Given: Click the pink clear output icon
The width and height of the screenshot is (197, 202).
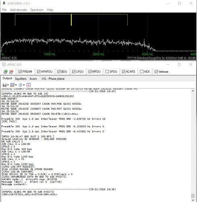Looking at the screenshot, I should point(29,85).
